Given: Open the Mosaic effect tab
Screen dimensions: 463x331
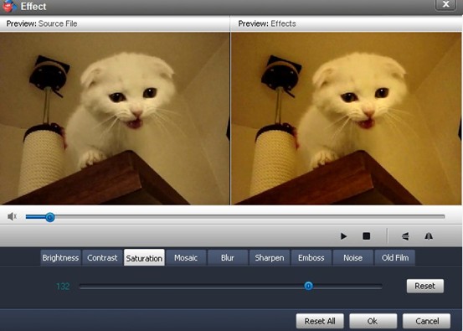Looking at the screenshot, I should (186, 258).
